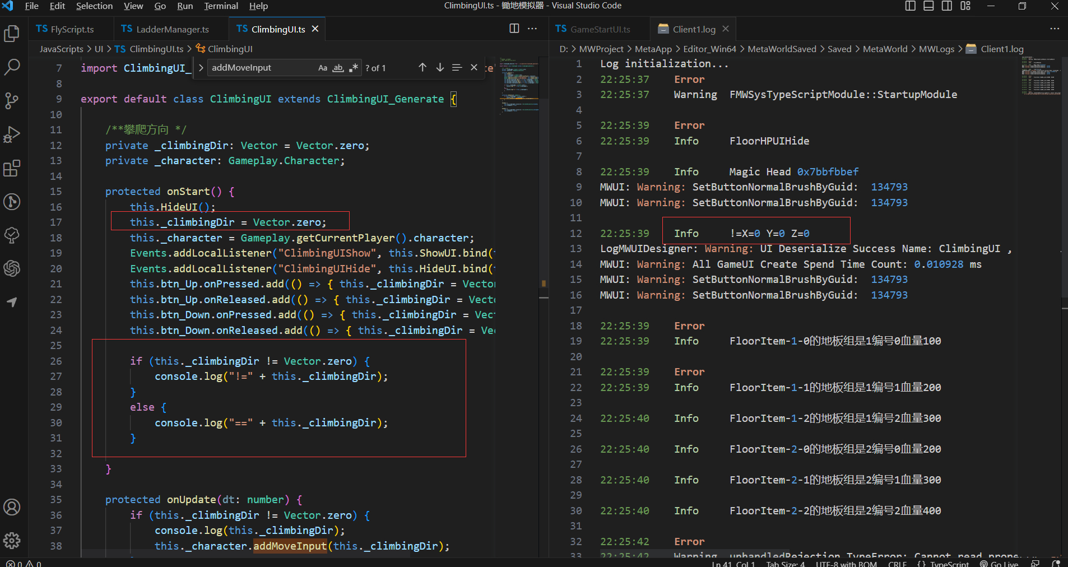Viewport: 1068px width, 567px height.
Task: Open the Search view in activity bar
Action: click(x=12, y=67)
